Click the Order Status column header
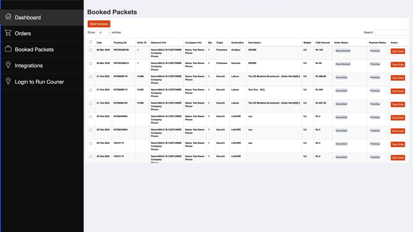413x232 pixels. tap(341, 43)
